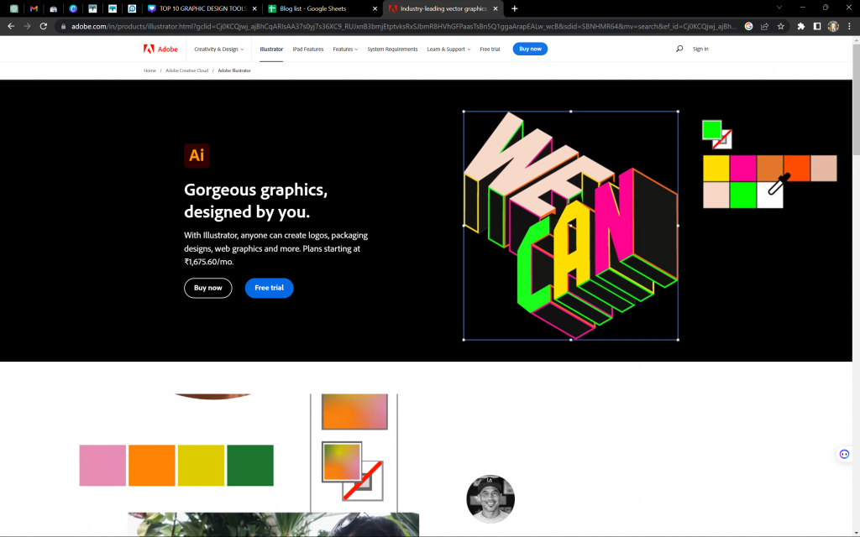Expand the Creativity & Design dropdown

(x=218, y=50)
